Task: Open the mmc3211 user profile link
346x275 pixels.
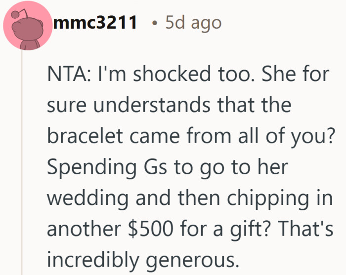Action: [95, 22]
